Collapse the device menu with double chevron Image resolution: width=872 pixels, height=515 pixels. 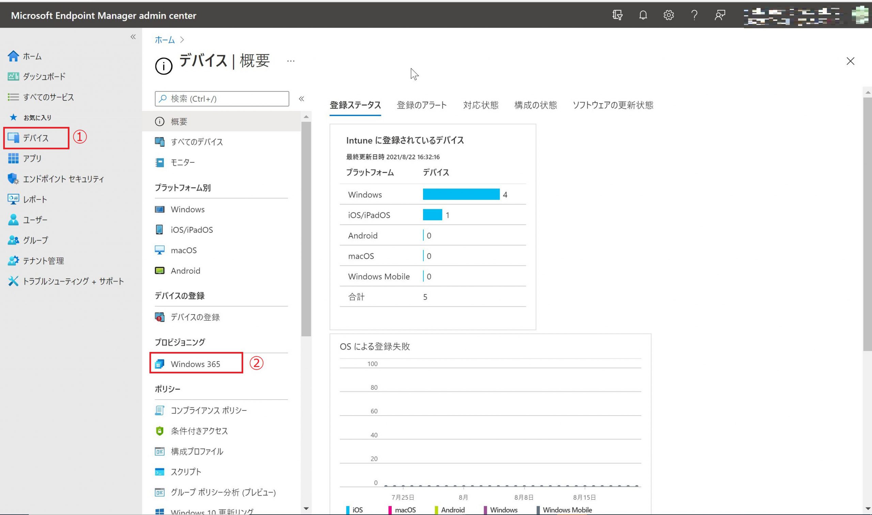click(301, 99)
